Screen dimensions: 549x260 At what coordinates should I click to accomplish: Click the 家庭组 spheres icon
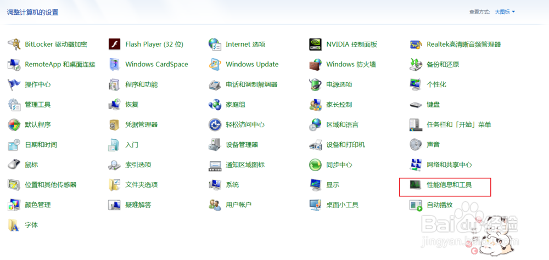tap(215, 104)
